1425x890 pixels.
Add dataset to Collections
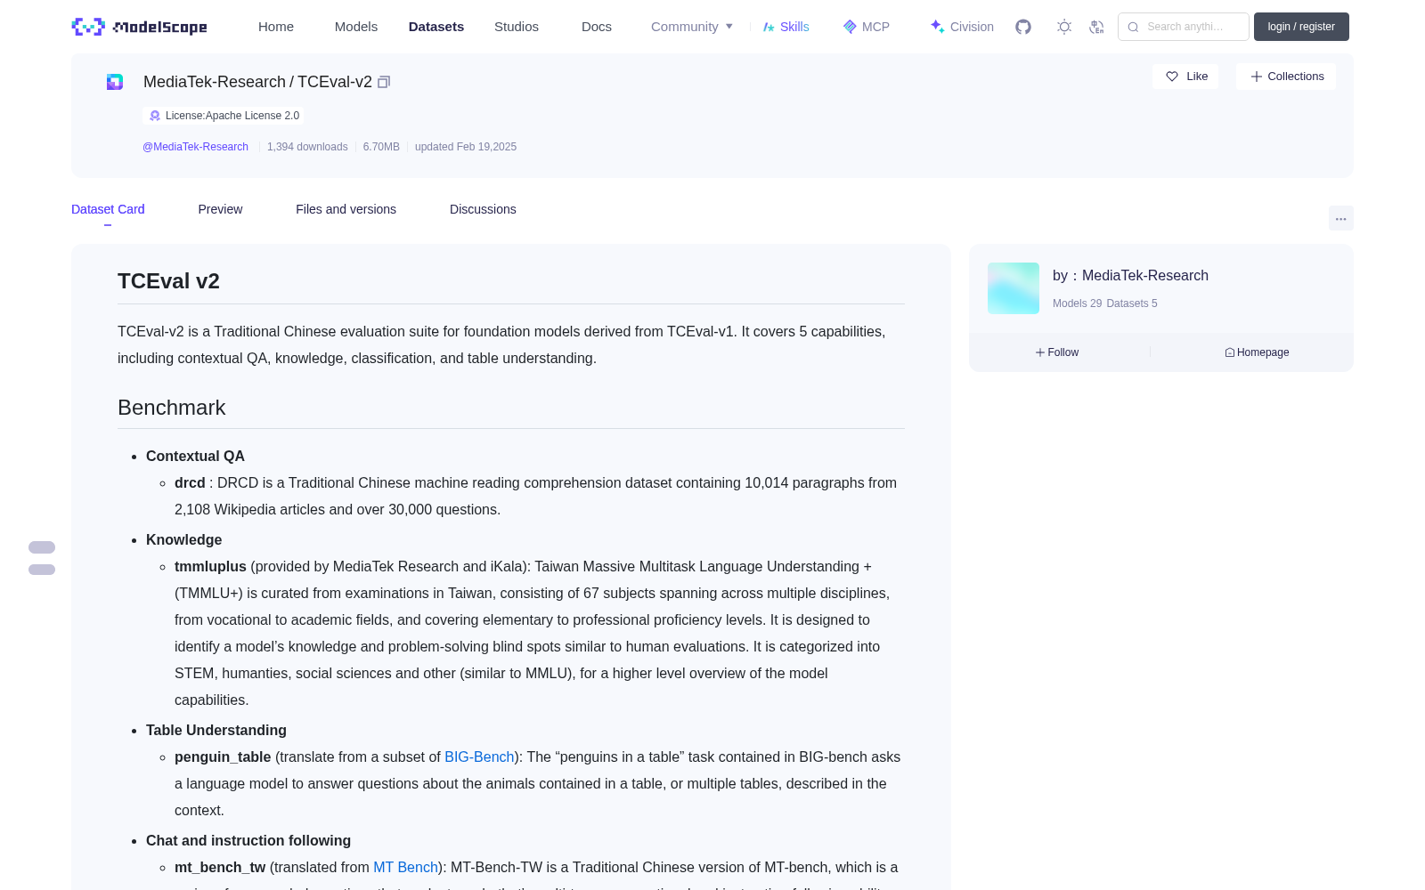click(1286, 77)
